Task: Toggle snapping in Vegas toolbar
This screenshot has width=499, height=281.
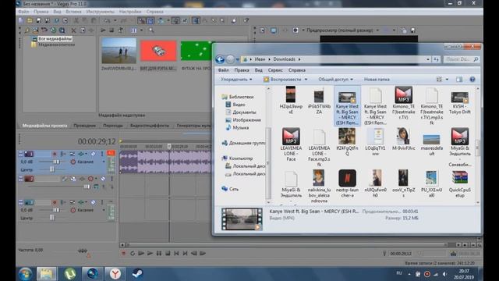Action: [x=141, y=21]
